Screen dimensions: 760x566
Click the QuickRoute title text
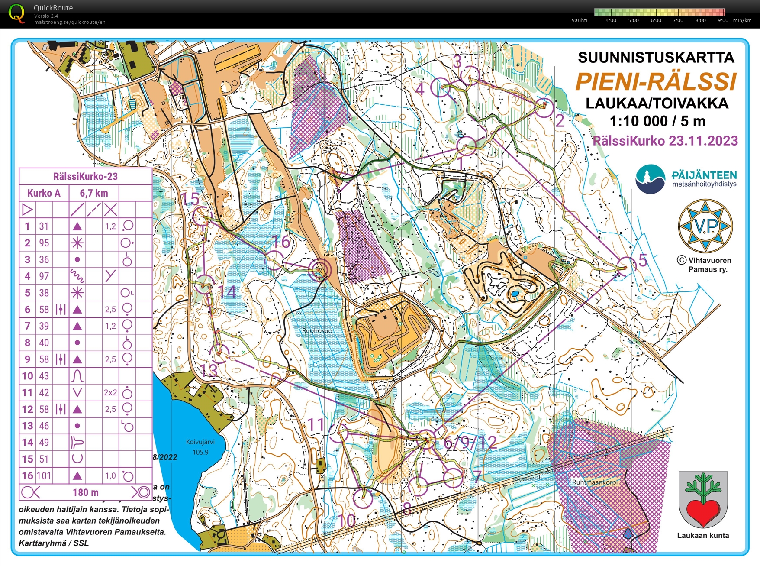[53, 8]
